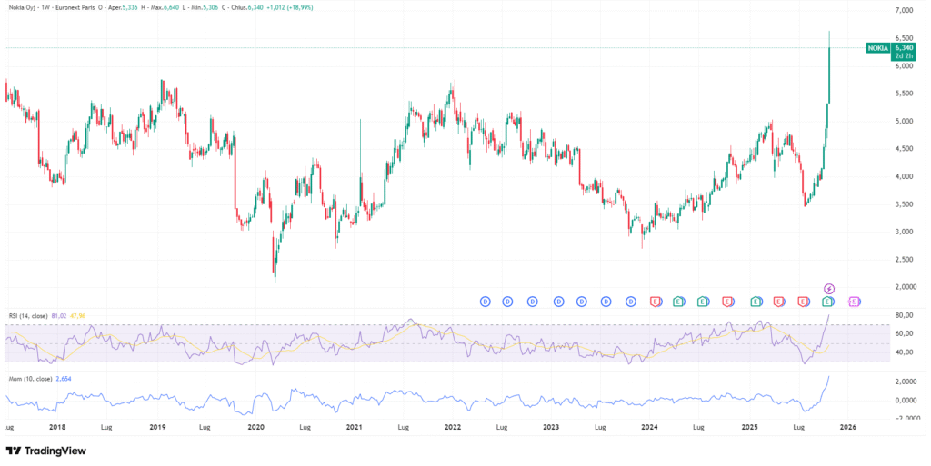
Task: Click the purple lightning event icon
Action: pos(828,288)
